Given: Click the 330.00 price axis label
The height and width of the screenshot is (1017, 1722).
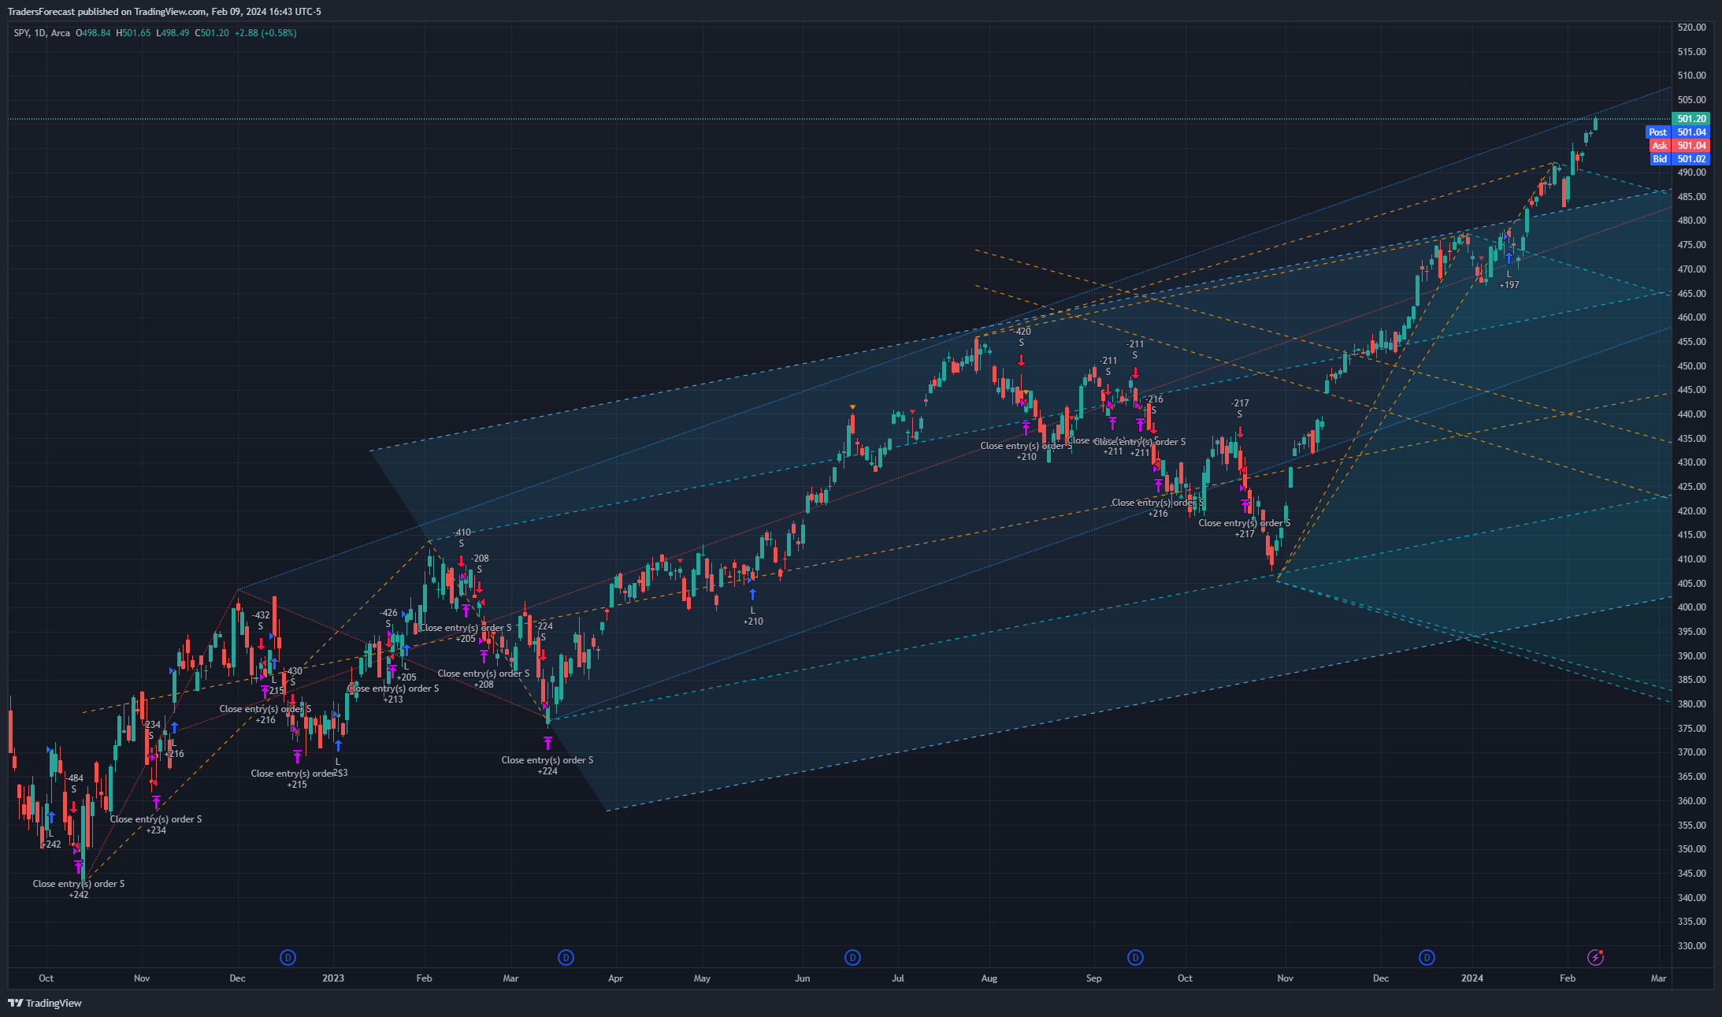Looking at the screenshot, I should point(1691,945).
